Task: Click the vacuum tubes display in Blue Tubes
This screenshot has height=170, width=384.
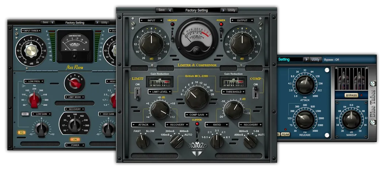Action: click(x=352, y=79)
